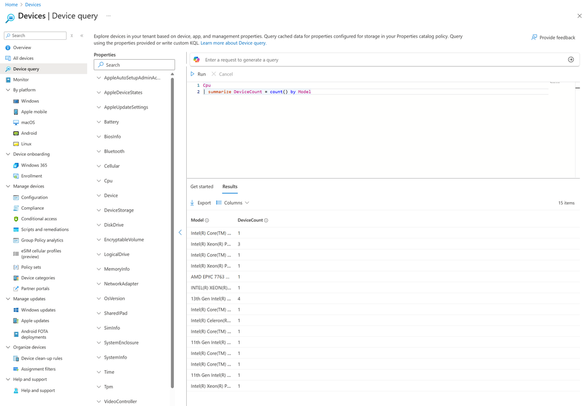Open the Conditional access shield icon

(16, 219)
